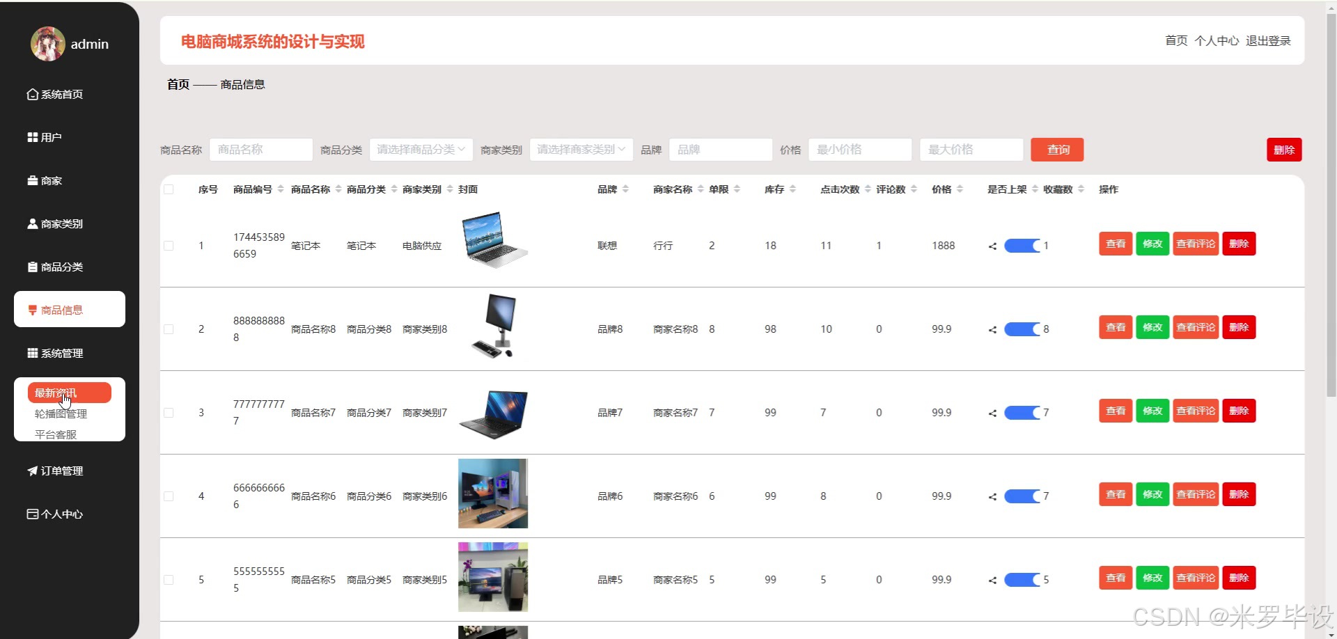Click the 商家类别 category icon in sidebar

tap(32, 223)
